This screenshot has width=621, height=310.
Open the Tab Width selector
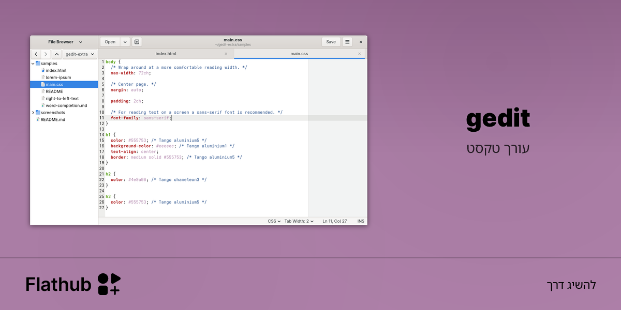299,221
